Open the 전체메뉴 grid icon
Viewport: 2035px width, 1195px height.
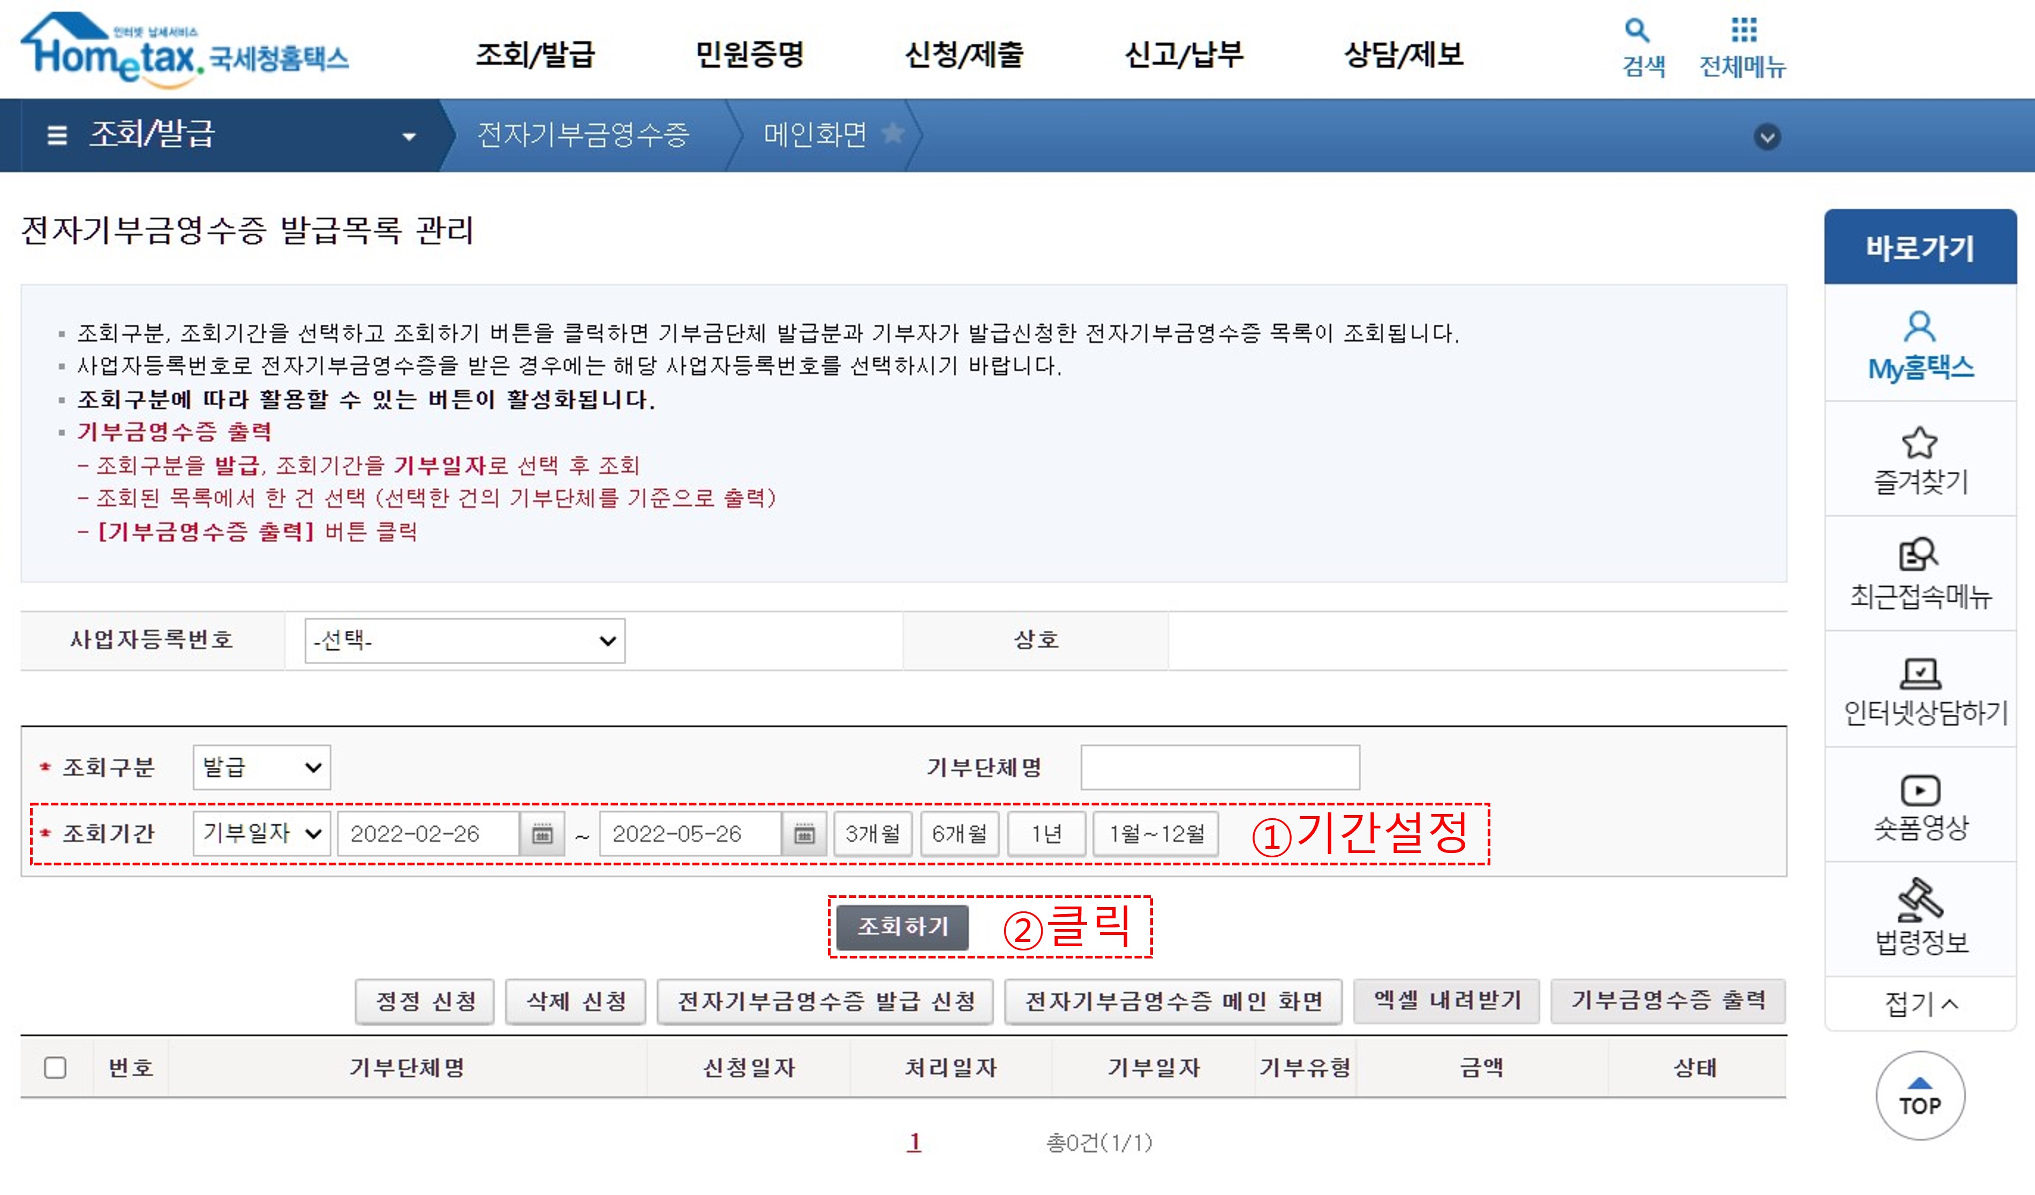(x=1744, y=31)
